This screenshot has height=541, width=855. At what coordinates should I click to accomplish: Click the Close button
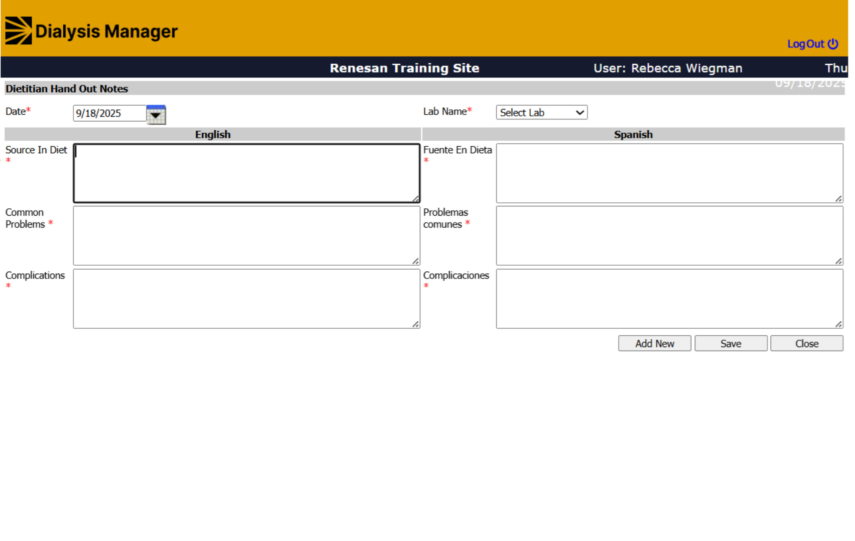point(806,343)
